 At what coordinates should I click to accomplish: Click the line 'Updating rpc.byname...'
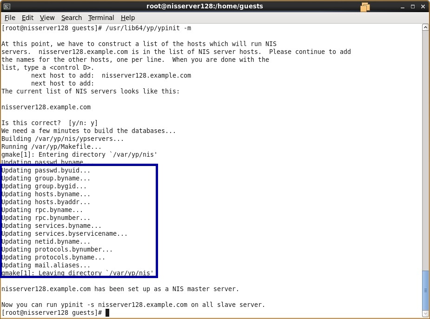click(42, 210)
